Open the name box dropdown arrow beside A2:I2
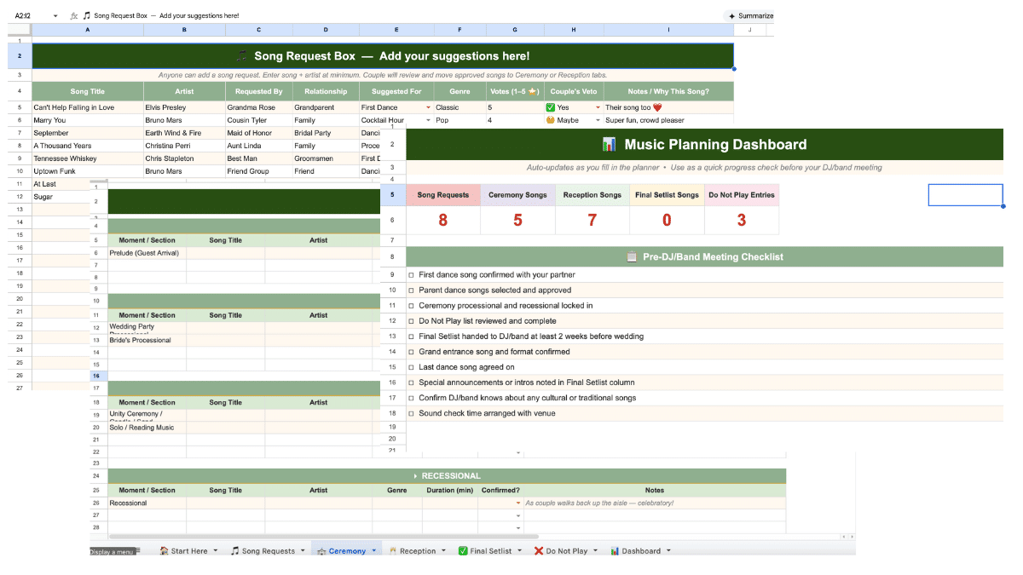 click(55, 15)
